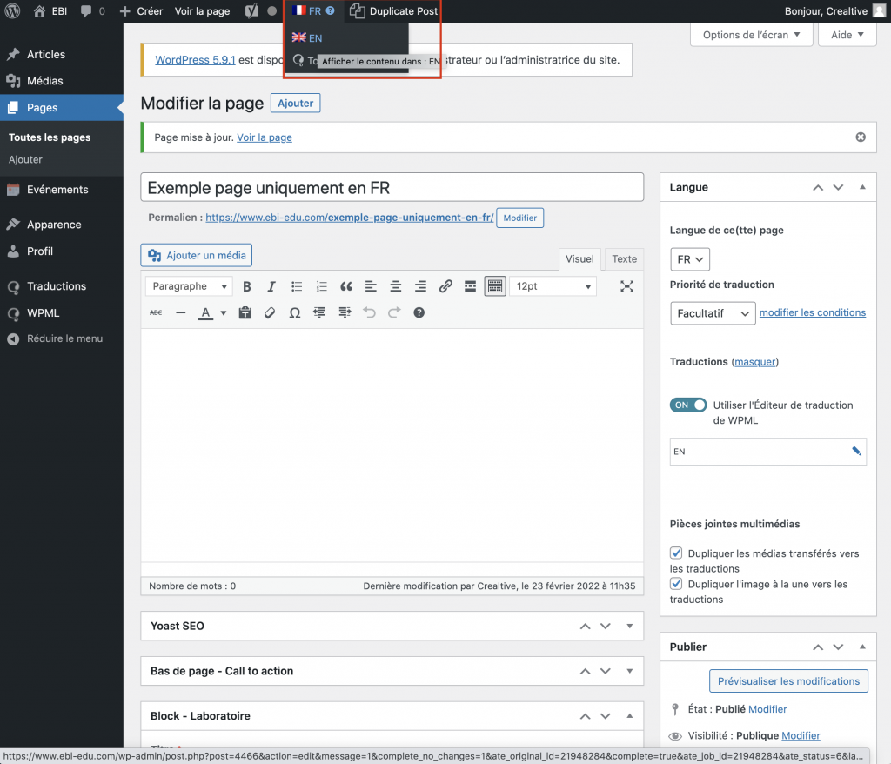Insert or edit a link
The image size is (891, 764).
pyautogui.click(x=445, y=286)
